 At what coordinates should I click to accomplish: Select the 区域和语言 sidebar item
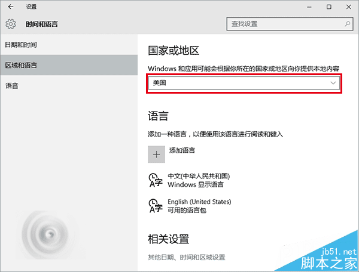[x=69, y=65]
